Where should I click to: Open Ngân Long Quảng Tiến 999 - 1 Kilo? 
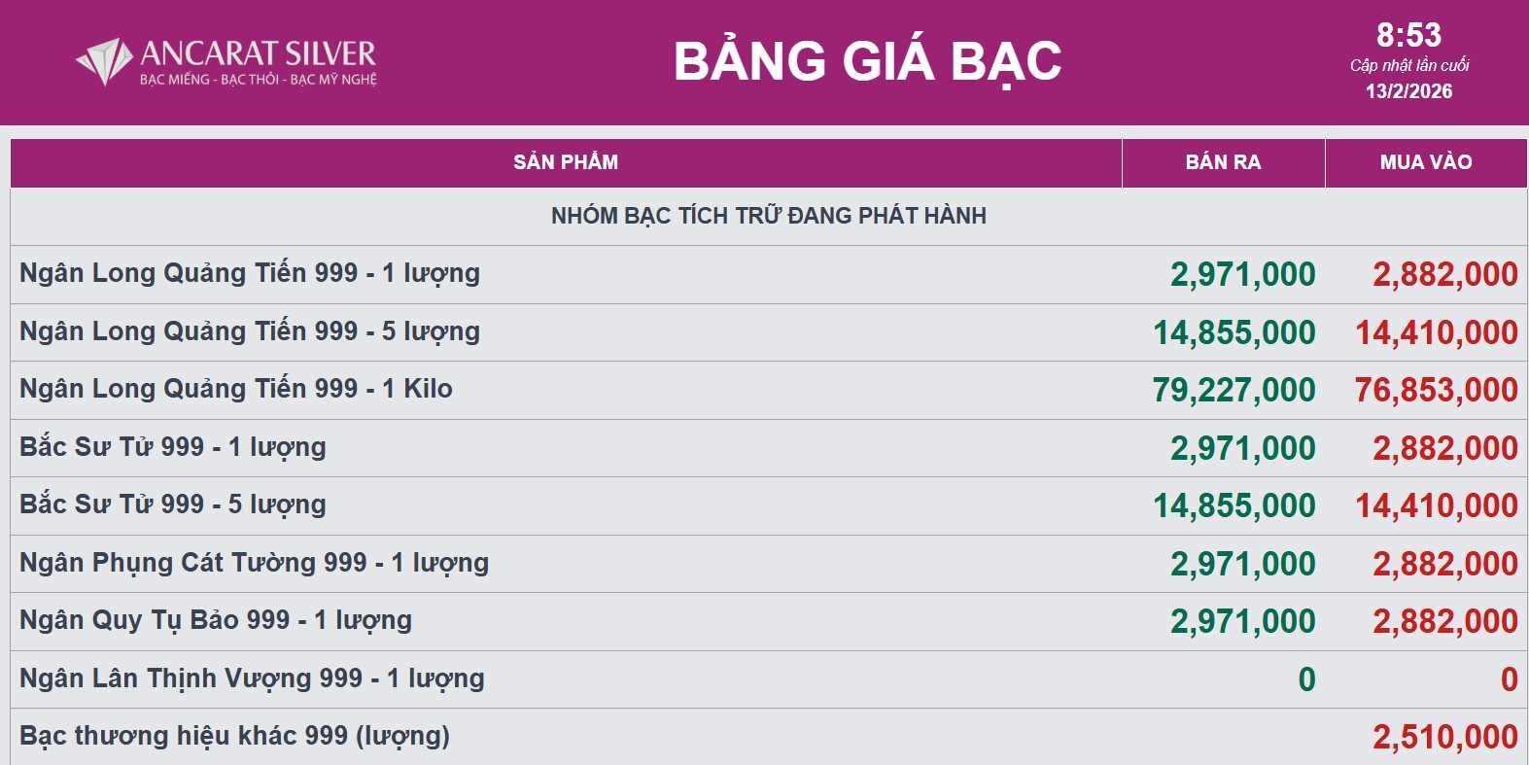coord(236,389)
